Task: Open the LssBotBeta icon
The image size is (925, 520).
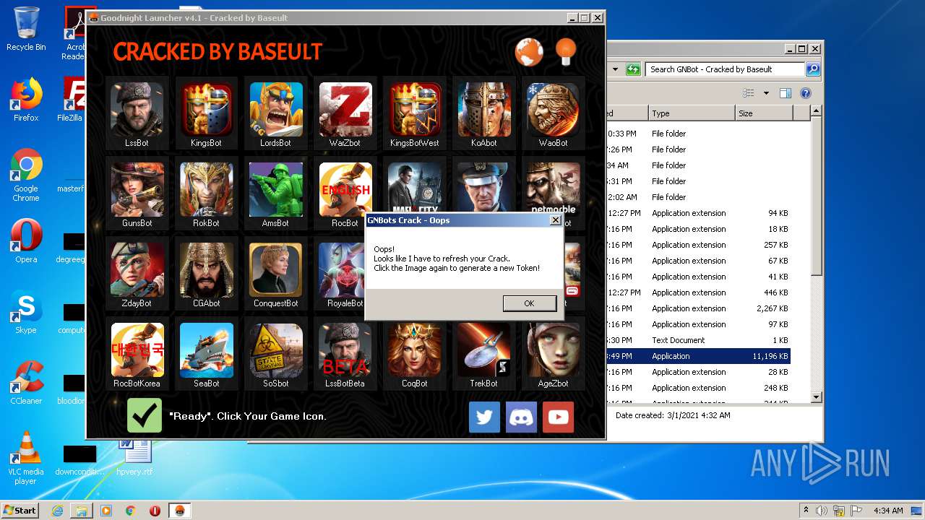Action: tap(345, 350)
